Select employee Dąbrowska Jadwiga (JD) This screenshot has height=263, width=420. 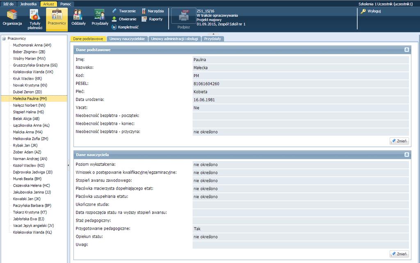33,172
